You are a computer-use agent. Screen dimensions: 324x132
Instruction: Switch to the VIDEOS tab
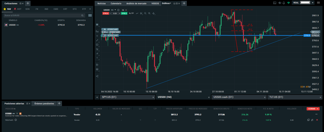point(155,4)
